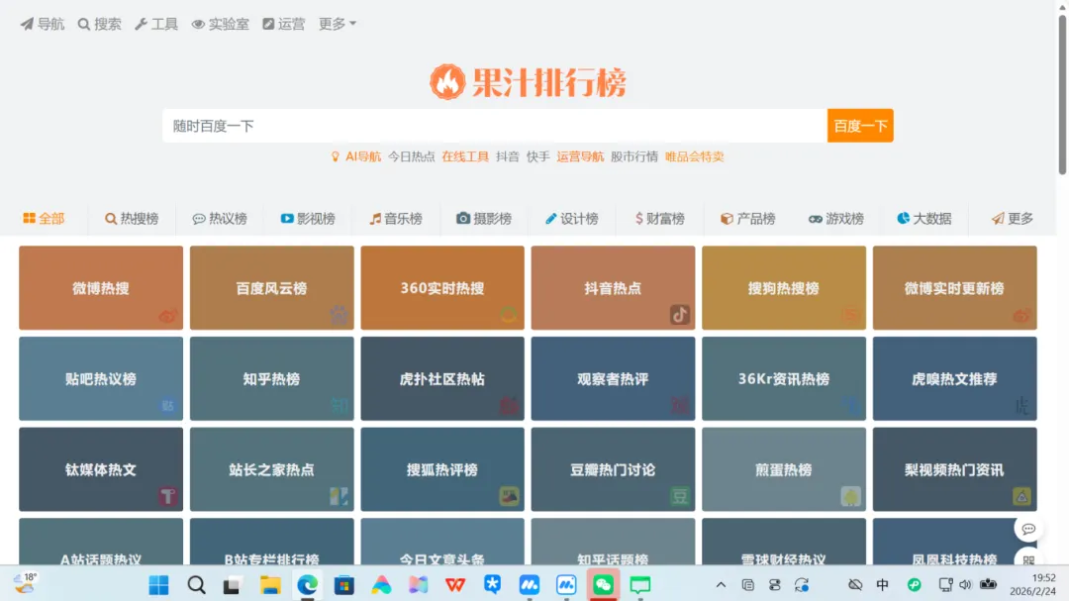Open the 知乎热榜 card
Screen dimensions: 1069x601
pyautogui.click(x=271, y=378)
